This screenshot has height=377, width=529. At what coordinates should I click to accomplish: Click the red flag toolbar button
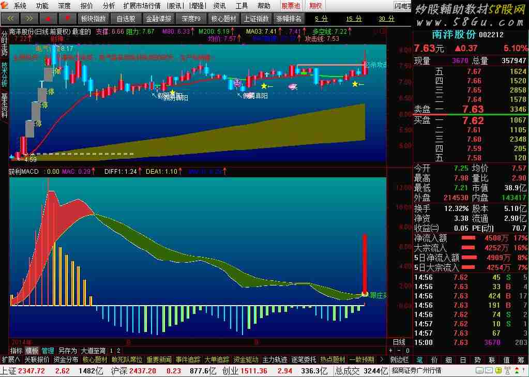click(67, 19)
